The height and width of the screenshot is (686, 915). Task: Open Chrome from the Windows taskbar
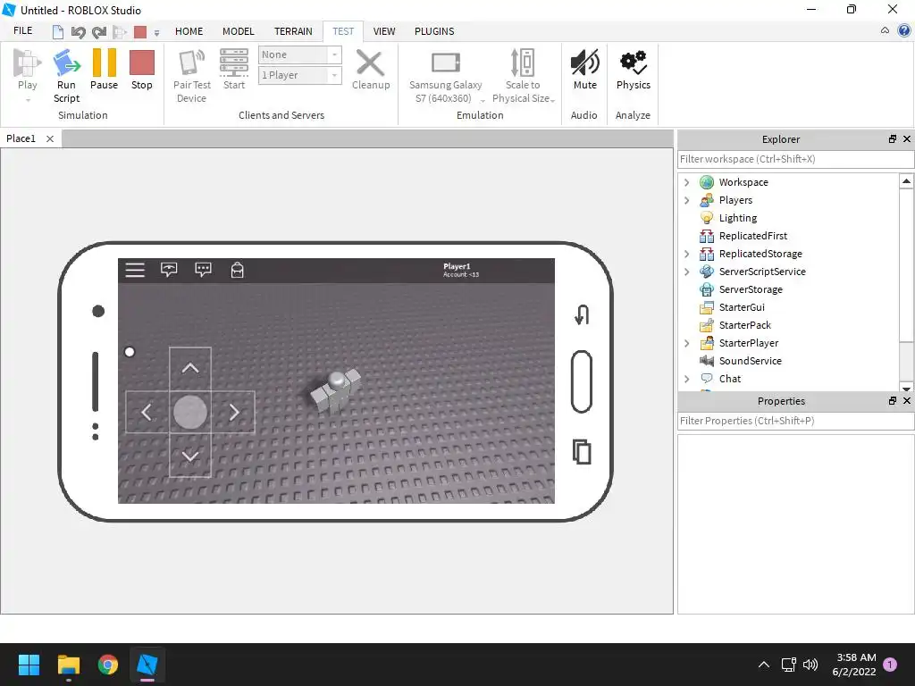tap(108, 665)
